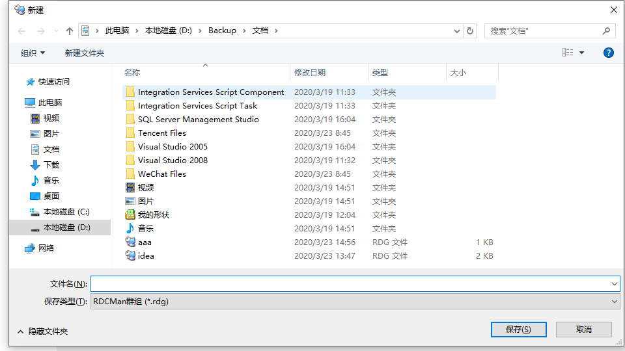The height and width of the screenshot is (351, 625).
Task: Click the 保存 save button
Action: [519, 330]
